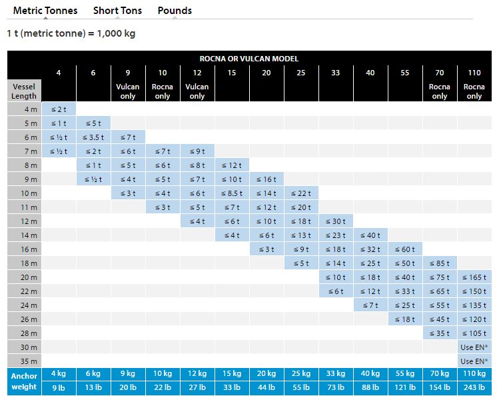Click the '4 kg' anchor weight cell
This screenshot has width=497, height=396.
coord(59,373)
